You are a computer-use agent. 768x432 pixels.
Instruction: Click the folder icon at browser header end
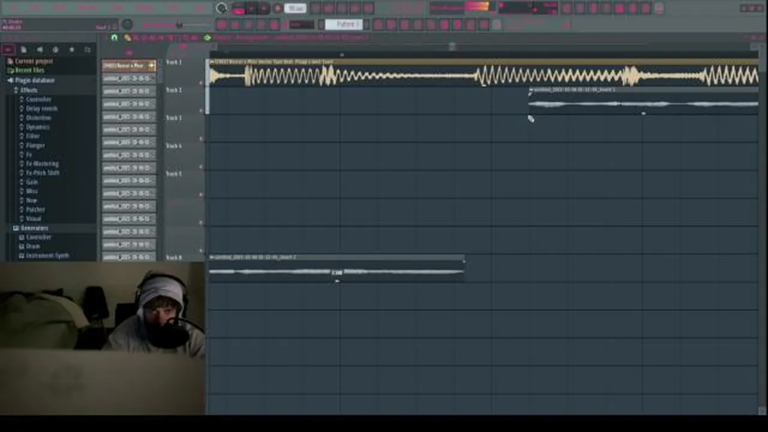click(88, 50)
